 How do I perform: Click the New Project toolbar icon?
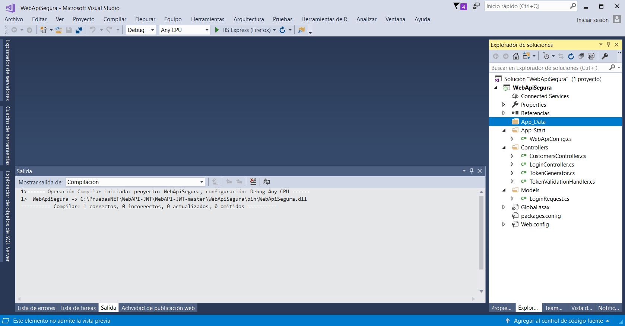coord(44,30)
